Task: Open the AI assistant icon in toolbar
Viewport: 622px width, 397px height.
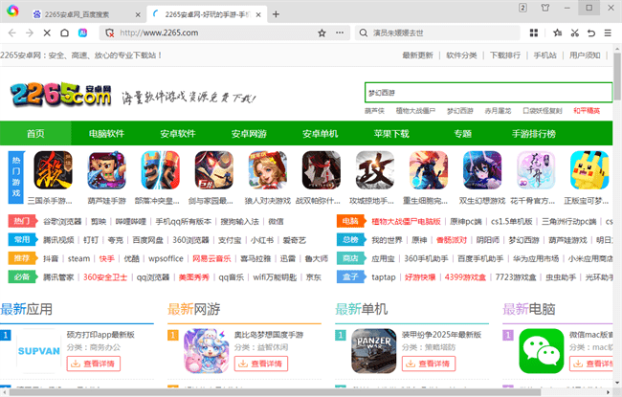Action: 82,33
